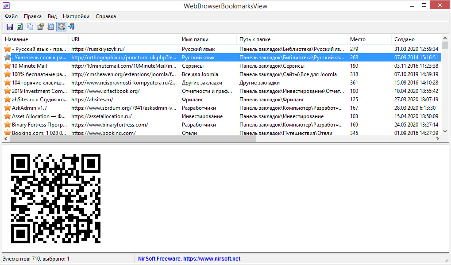Click the URL https://www.icifactbook.org/
This screenshot has height=265, width=451.
(x=106, y=91)
